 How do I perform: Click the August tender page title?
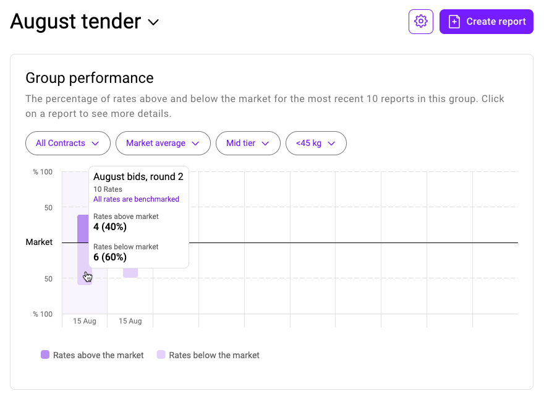(75, 22)
